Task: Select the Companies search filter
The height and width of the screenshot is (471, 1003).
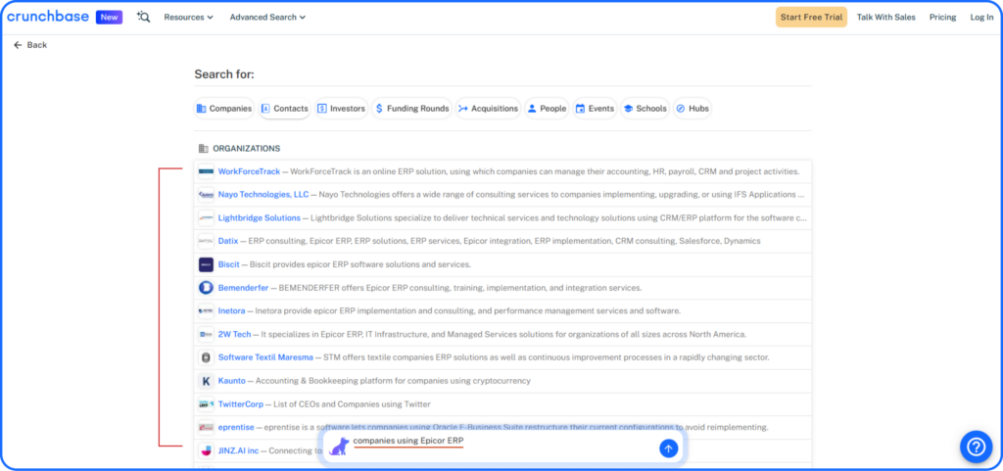Action: pos(224,109)
